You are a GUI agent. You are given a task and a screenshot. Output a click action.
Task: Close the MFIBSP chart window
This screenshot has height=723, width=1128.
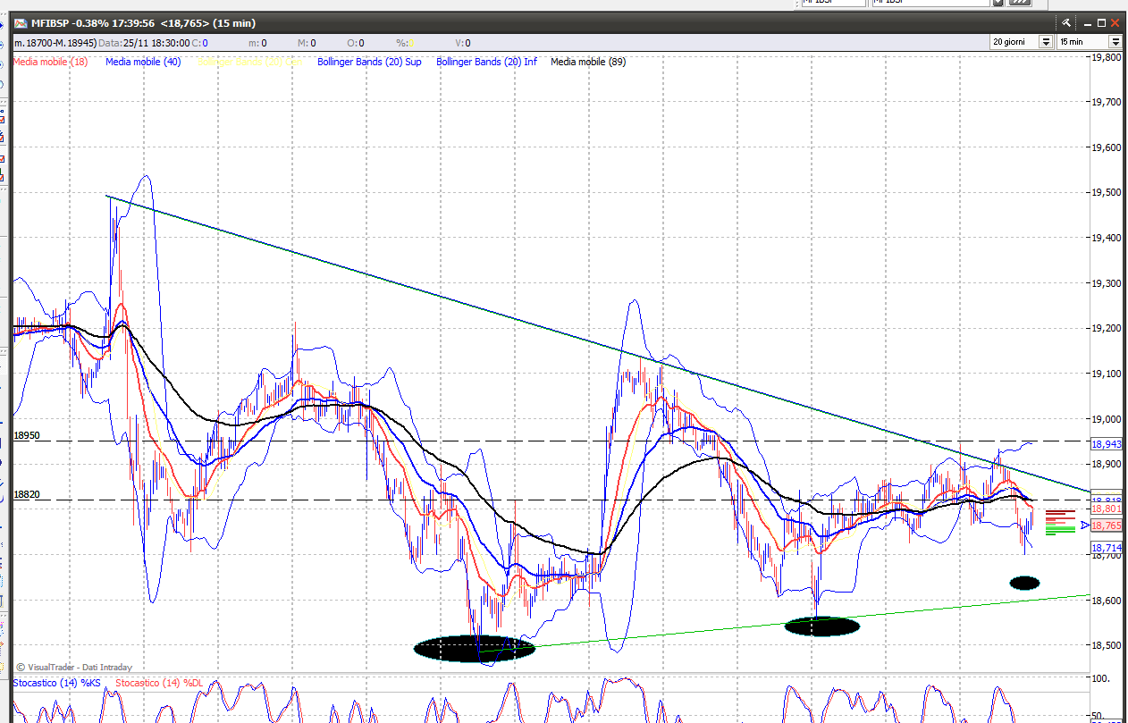(x=1116, y=23)
